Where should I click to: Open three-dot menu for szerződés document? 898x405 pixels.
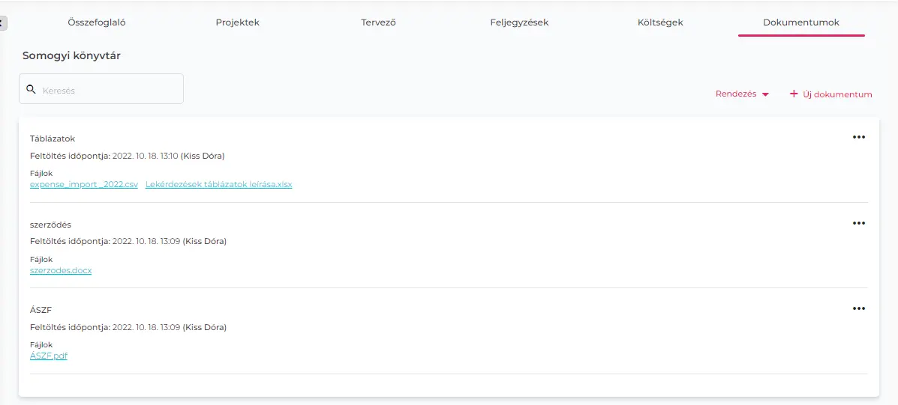click(x=859, y=223)
